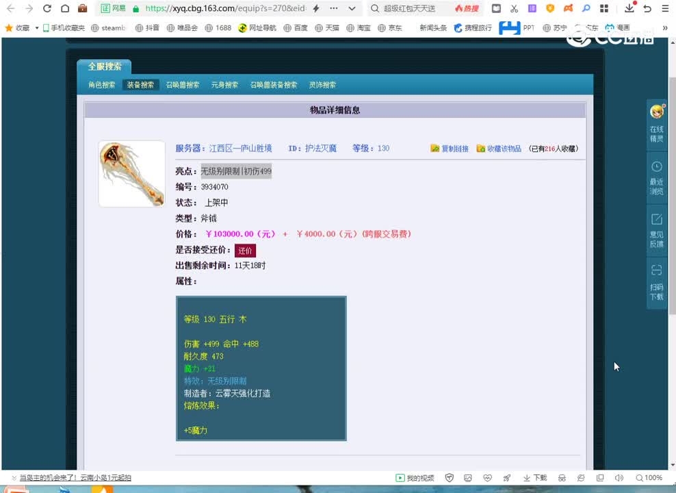Click the orange shield extension icon

point(550,8)
